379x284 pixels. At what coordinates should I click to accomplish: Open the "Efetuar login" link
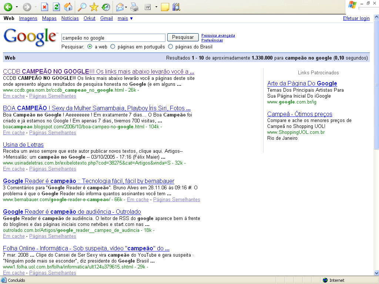356,18
